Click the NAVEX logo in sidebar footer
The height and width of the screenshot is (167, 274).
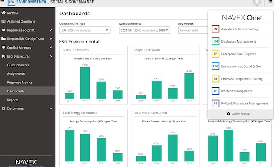26,162
